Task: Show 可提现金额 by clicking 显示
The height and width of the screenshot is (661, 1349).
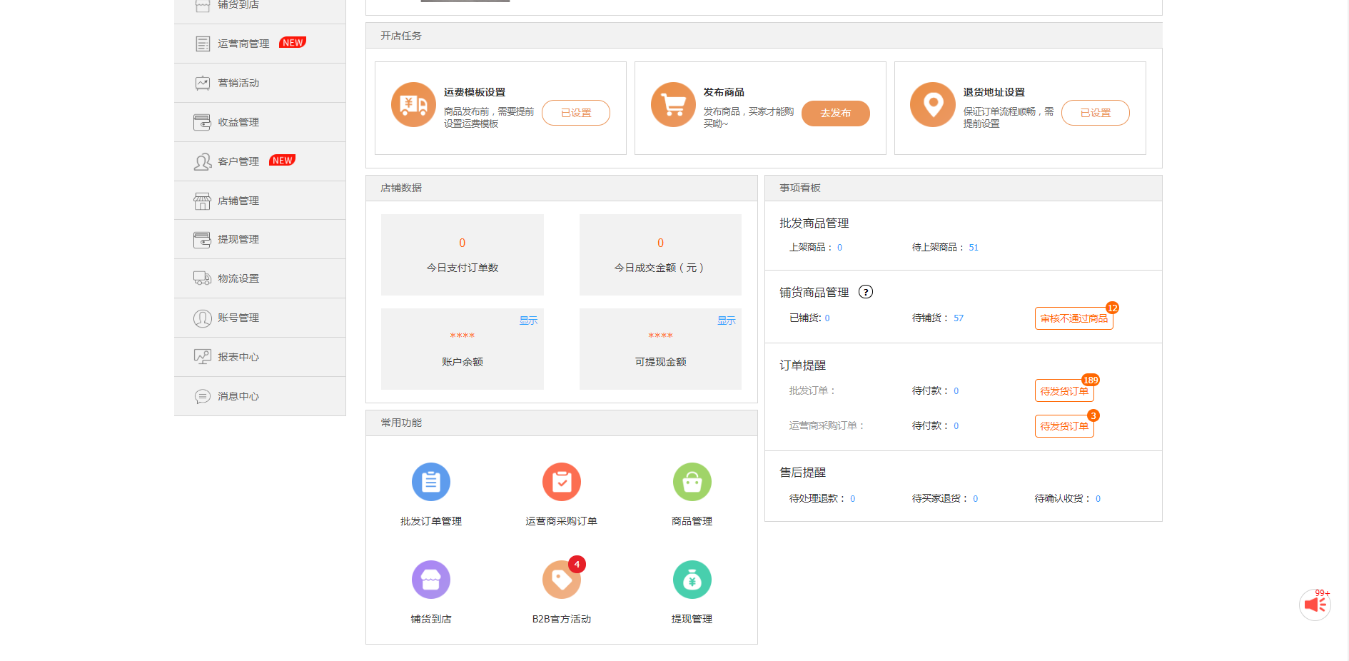Action: tap(727, 321)
